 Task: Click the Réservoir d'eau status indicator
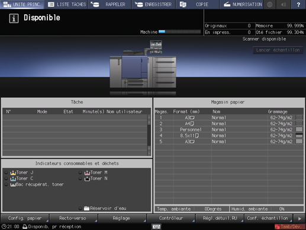80,208
